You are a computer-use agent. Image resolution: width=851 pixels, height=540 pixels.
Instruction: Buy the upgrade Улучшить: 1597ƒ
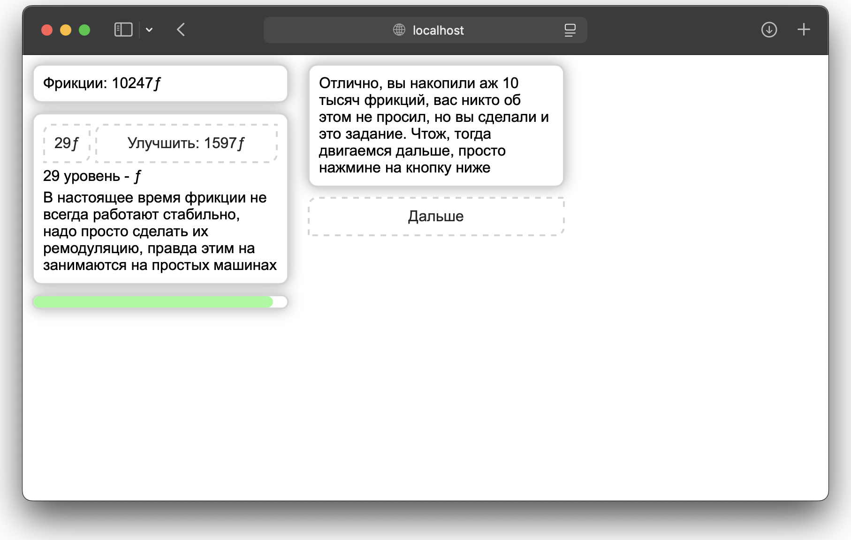[x=186, y=143]
